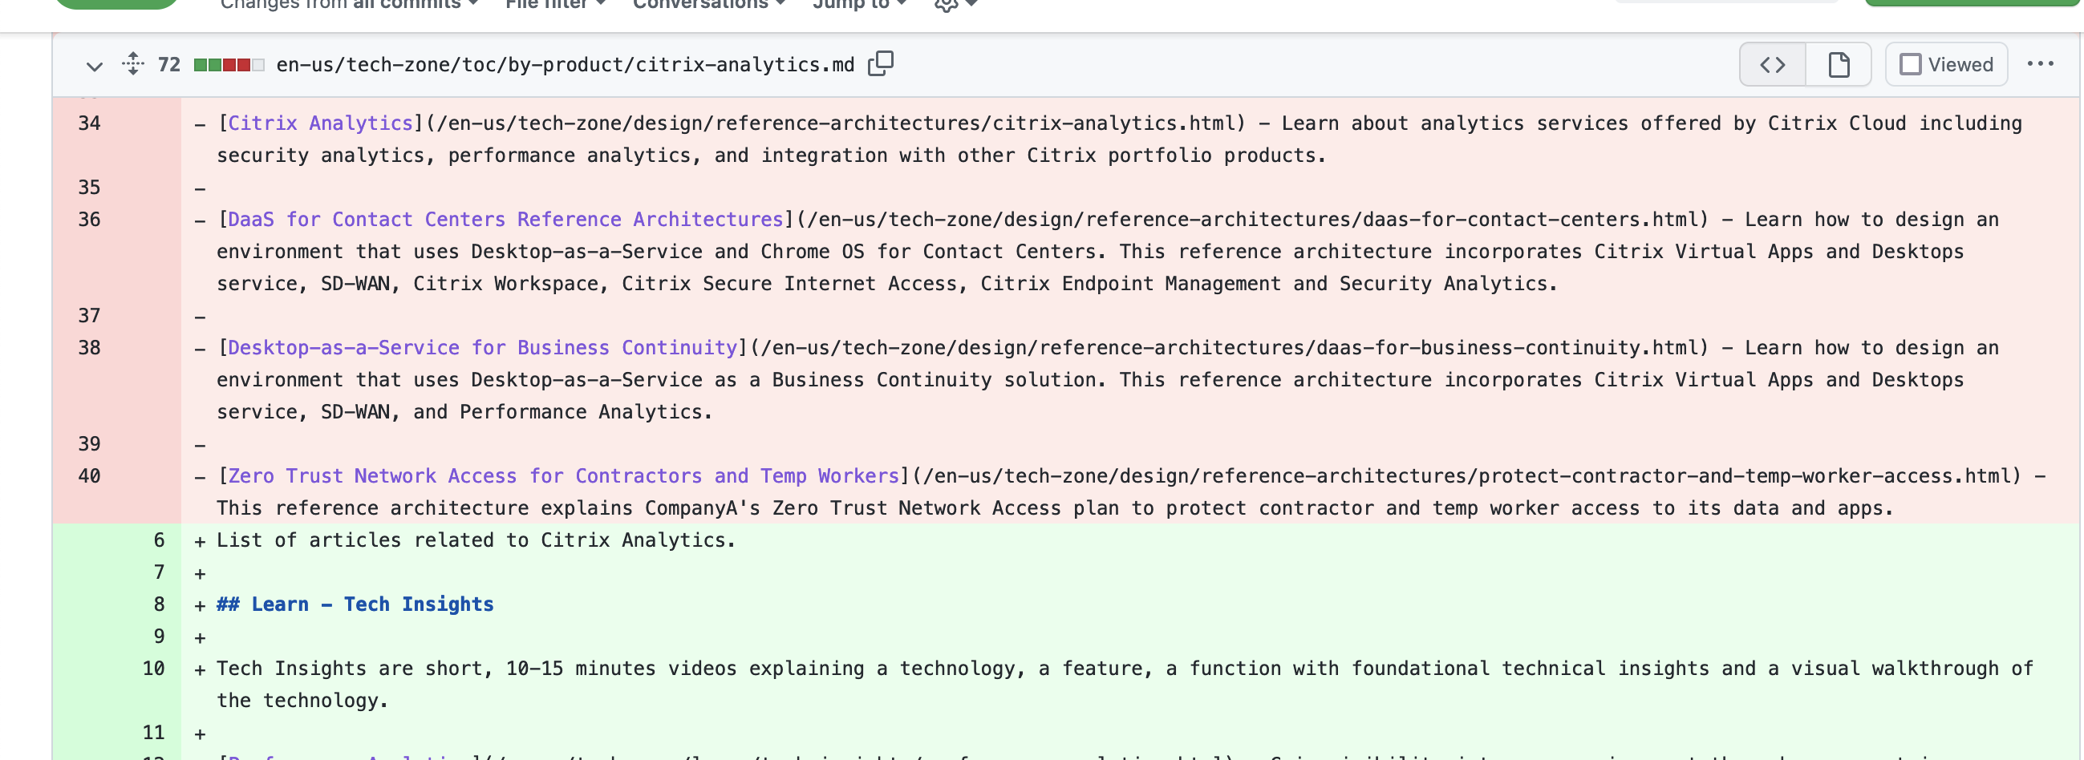2084x760 pixels.
Task: Click the '72' changed lines count
Action: tap(169, 65)
